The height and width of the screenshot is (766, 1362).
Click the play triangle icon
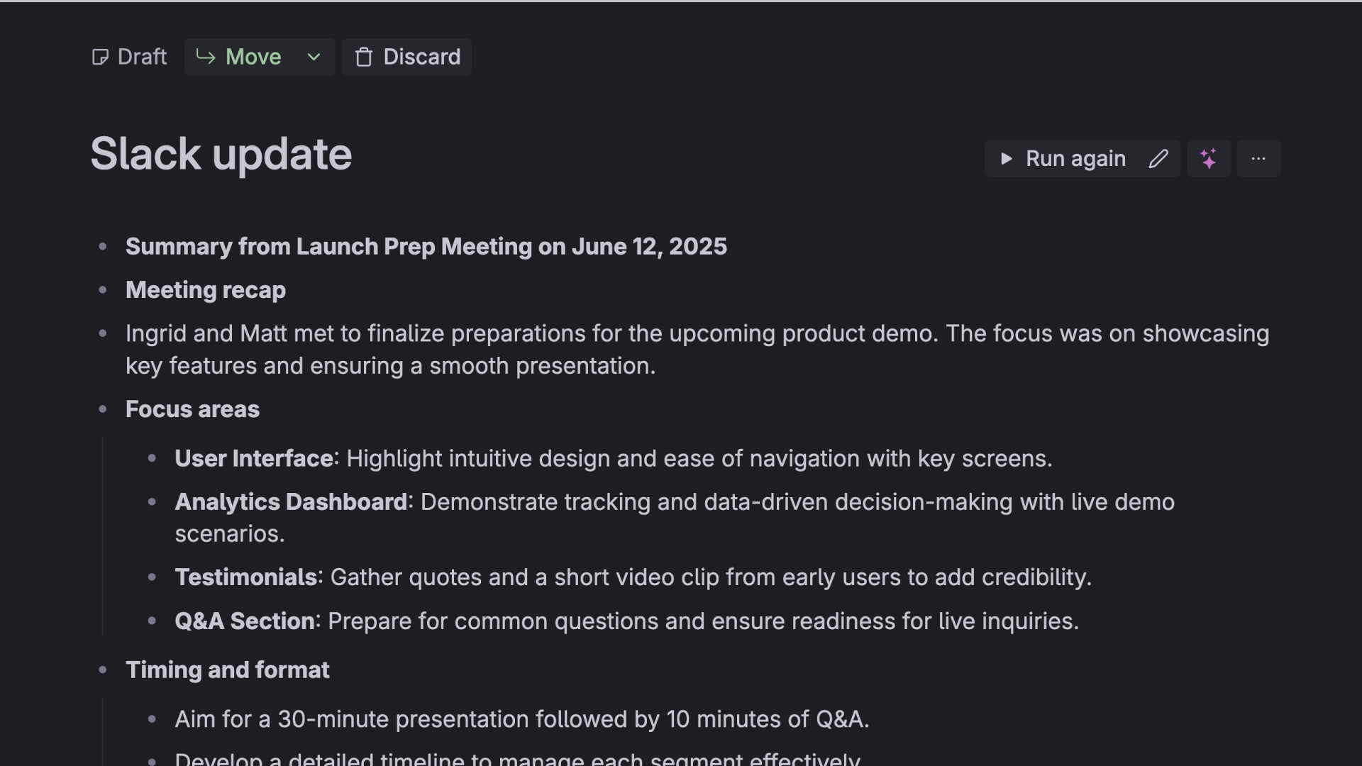pos(1006,159)
